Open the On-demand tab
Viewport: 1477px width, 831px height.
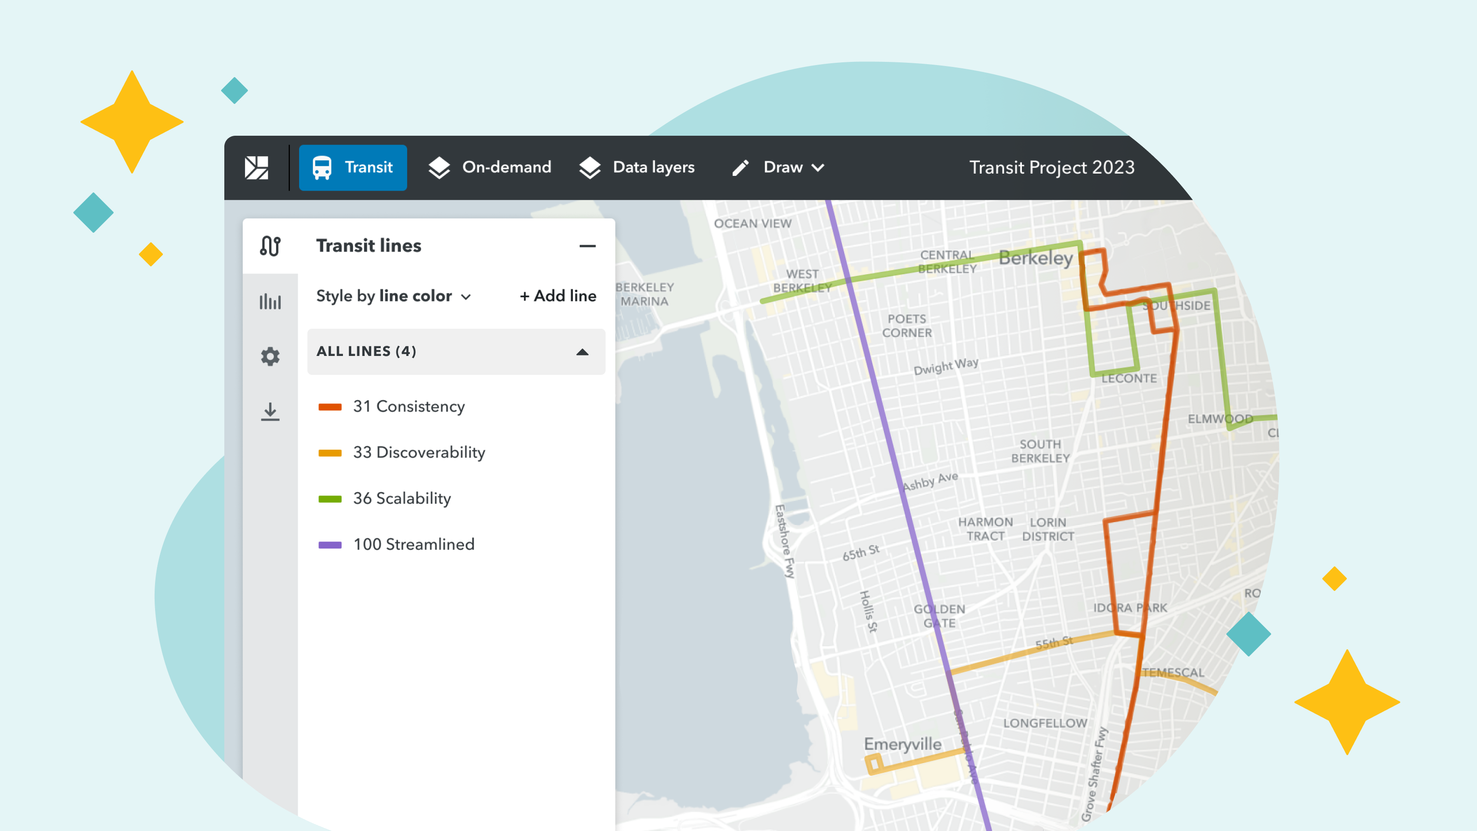click(x=490, y=167)
